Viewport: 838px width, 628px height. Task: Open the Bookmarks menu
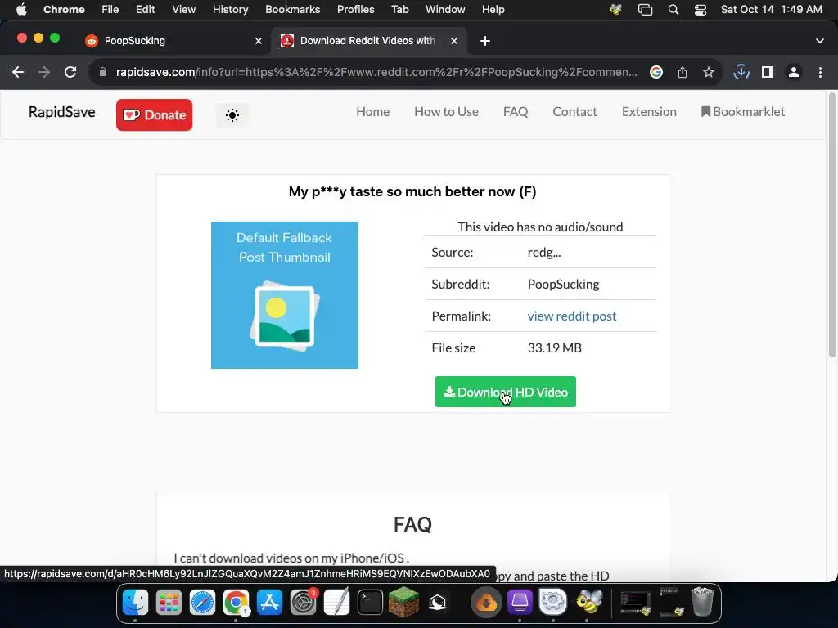pos(292,10)
